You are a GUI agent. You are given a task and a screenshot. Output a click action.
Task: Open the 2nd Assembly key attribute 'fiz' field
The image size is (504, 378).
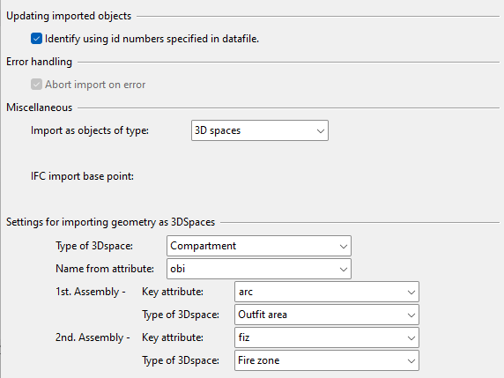(x=327, y=337)
